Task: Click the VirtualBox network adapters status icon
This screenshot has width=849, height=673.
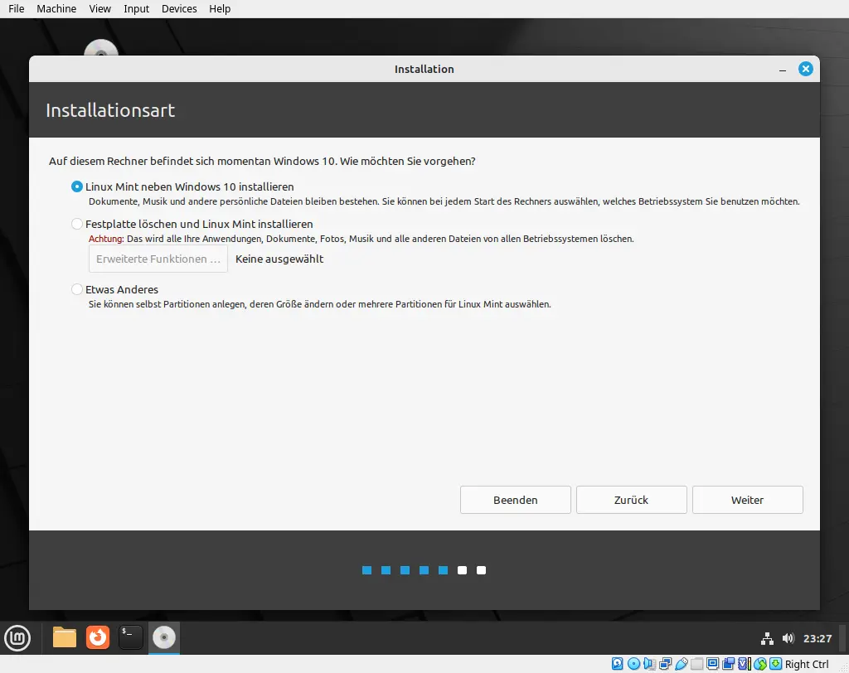Action: (x=666, y=664)
